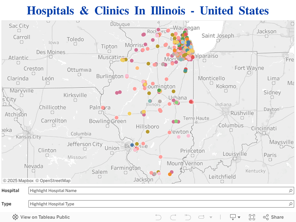296x222 pixels.
Task: Select the olive dot below Hillsboro
Action: (x=148, y=132)
